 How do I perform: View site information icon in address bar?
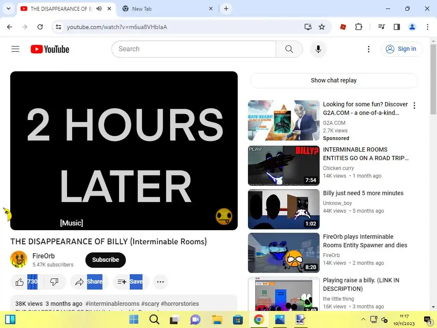pyautogui.click(x=58, y=27)
